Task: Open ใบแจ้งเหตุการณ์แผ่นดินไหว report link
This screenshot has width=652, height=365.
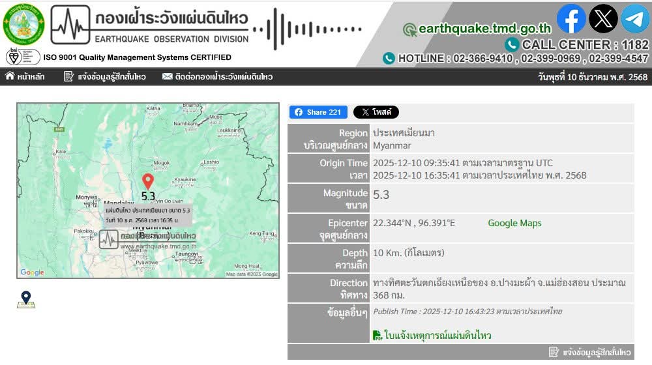Action: pos(437,336)
